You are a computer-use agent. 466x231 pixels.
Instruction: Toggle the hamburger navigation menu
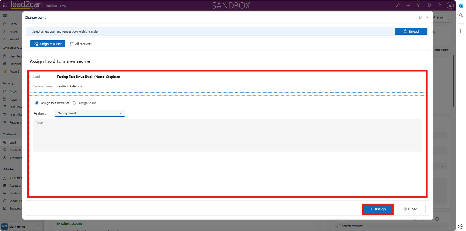click(x=5, y=15)
